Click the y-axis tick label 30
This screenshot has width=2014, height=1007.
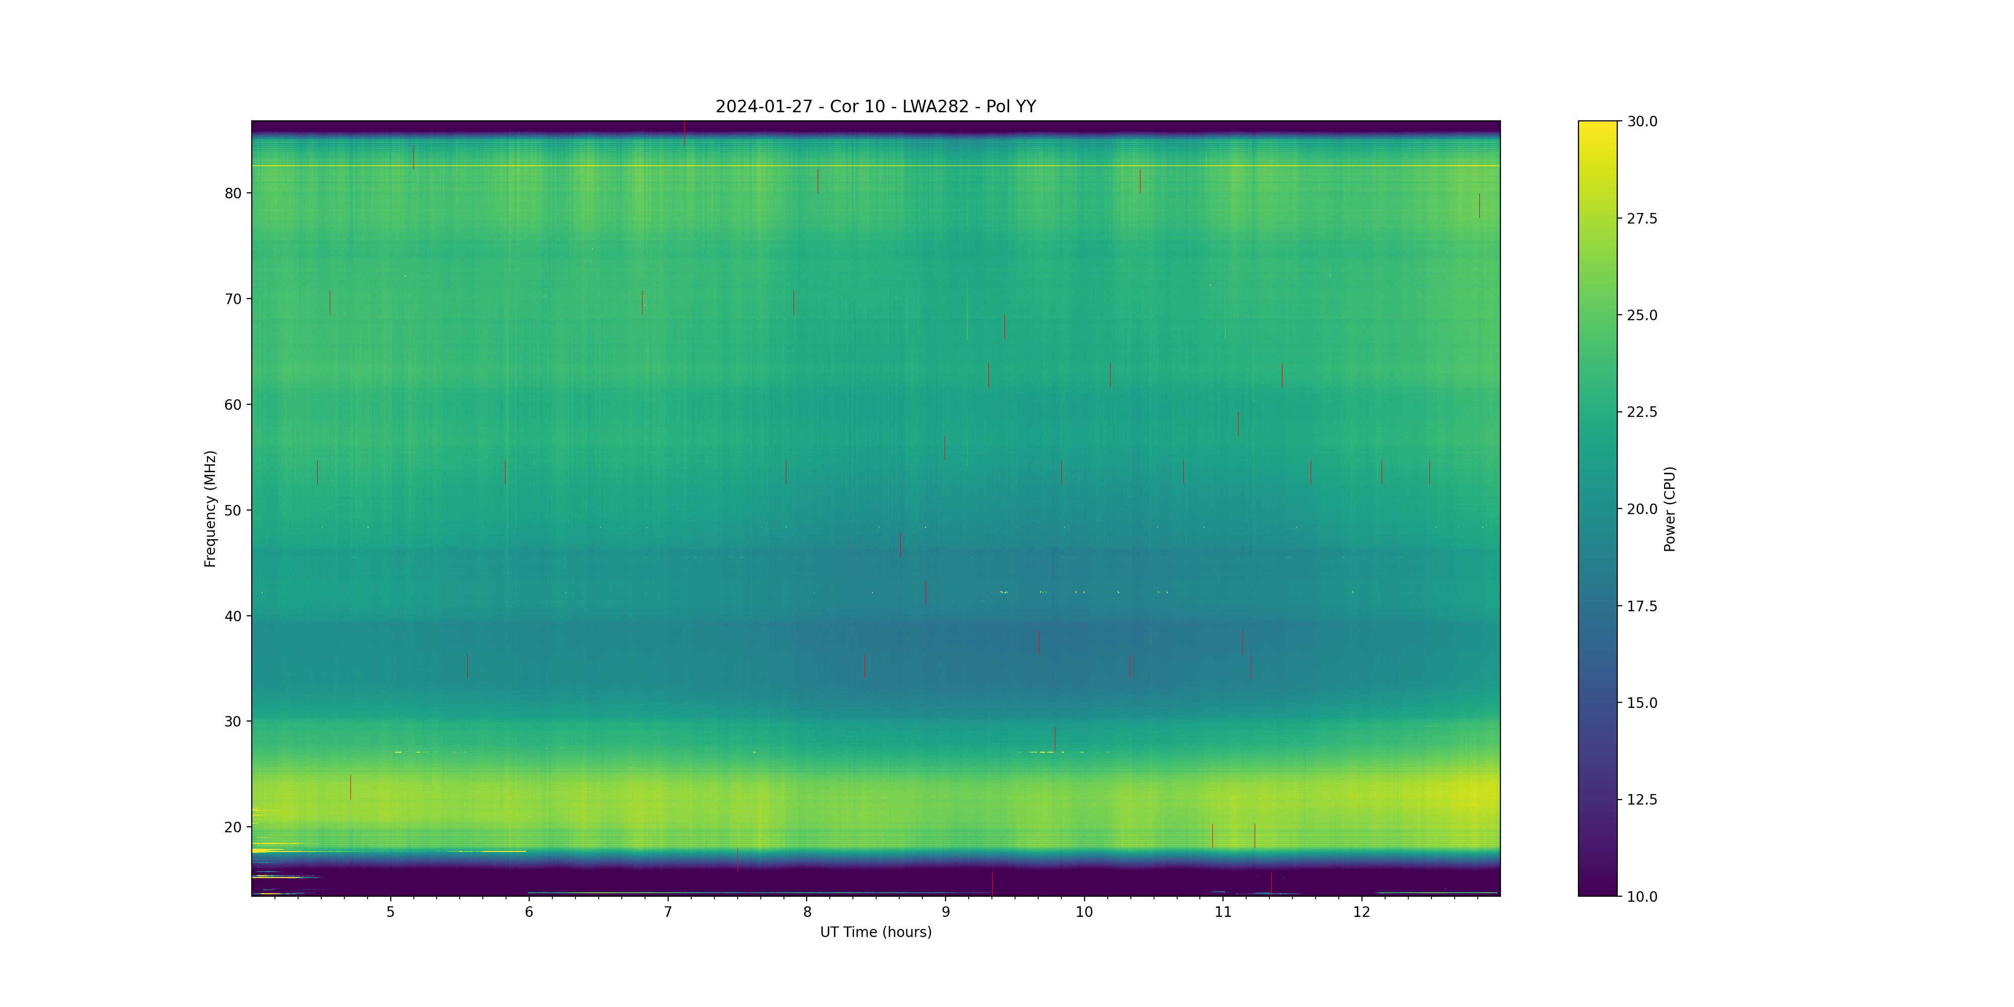233,722
